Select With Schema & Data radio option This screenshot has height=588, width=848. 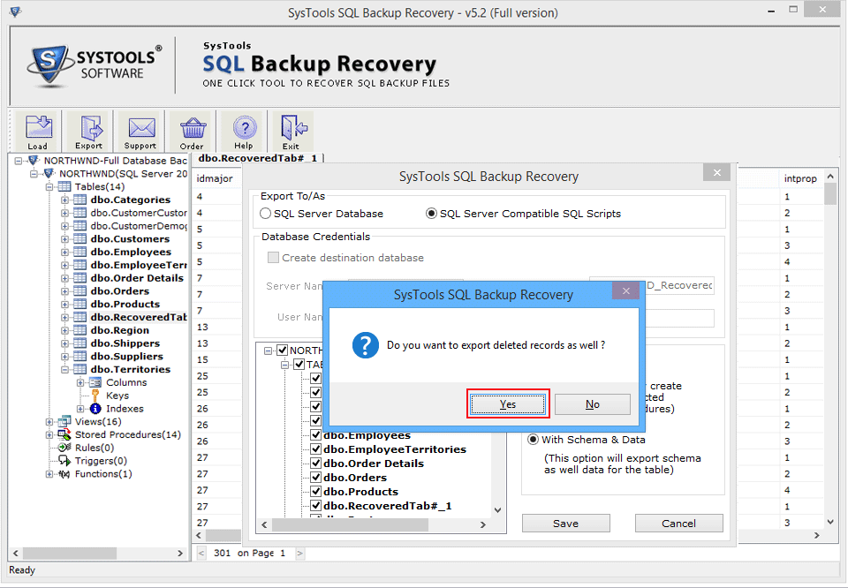(533, 440)
